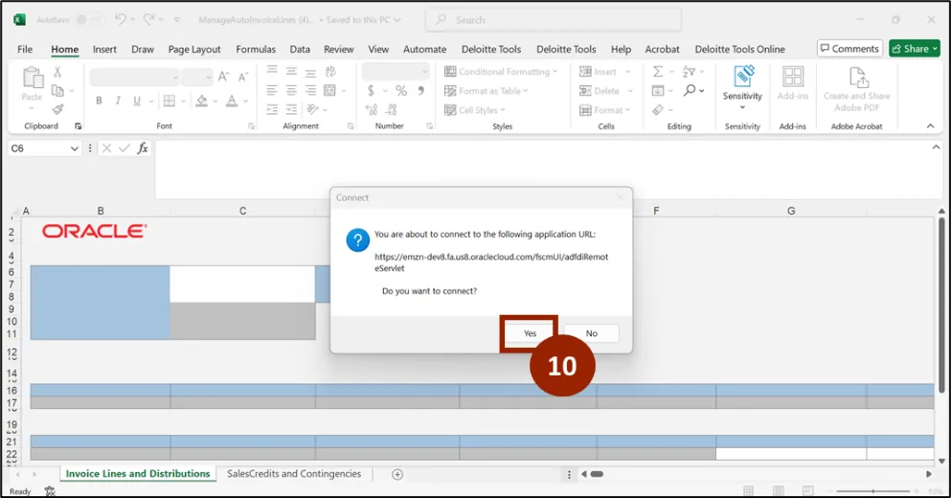Switch to the SalesCredits and Contingencies sheet
This screenshot has width=951, height=498.
[x=293, y=474]
